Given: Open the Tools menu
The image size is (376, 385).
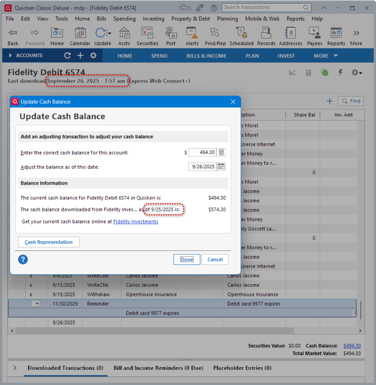Looking at the screenshot, I should pyautogui.click(x=61, y=19).
